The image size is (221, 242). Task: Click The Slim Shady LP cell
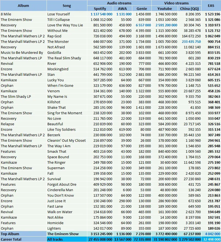pos(23,97)
